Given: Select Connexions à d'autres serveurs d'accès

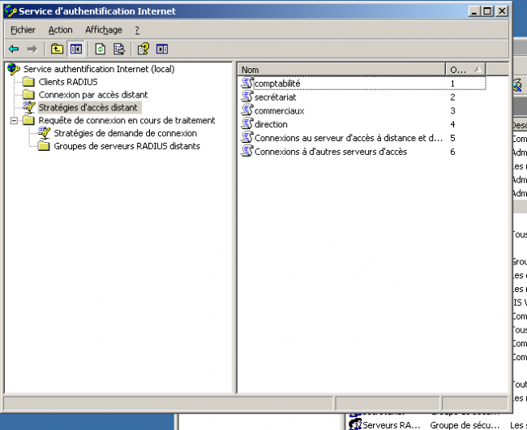Looking at the screenshot, I should [x=330, y=152].
